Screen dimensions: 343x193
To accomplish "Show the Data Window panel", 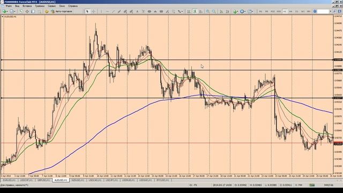I will [x=27, y=11].
